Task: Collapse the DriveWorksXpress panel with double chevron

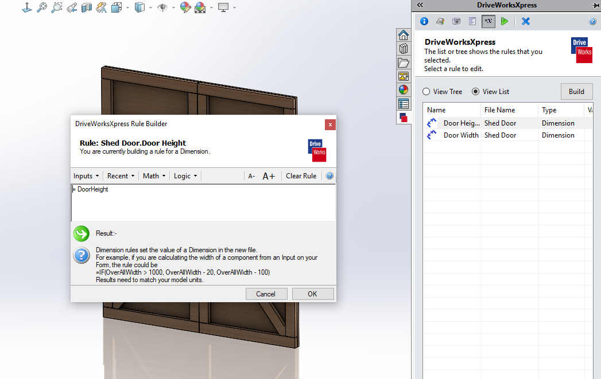Action: pos(420,5)
